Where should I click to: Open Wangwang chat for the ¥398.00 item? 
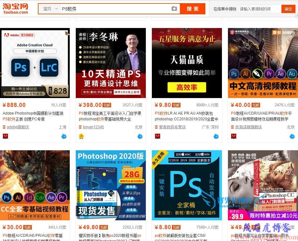pyautogui.click(x=140, y=136)
